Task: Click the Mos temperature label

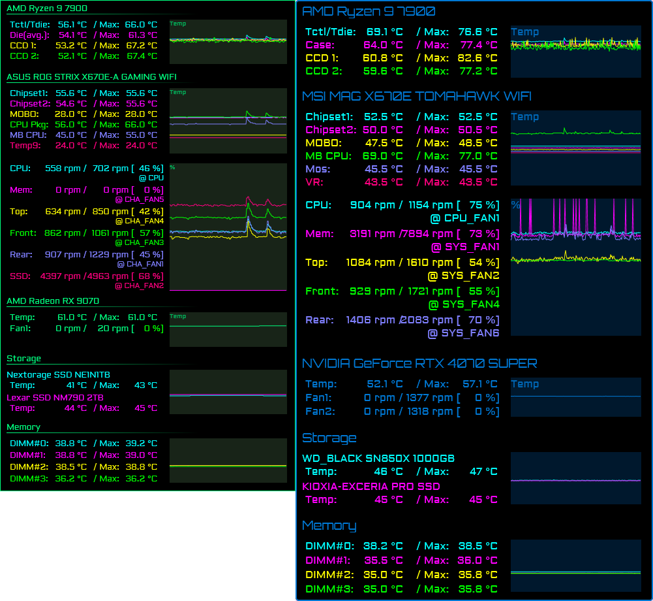Action: pos(318,169)
